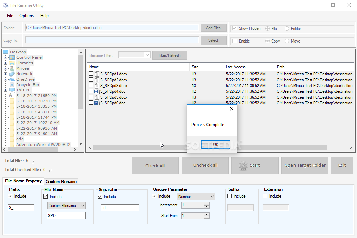
Task: Expand the Mircea tree node
Action: tap(6, 68)
